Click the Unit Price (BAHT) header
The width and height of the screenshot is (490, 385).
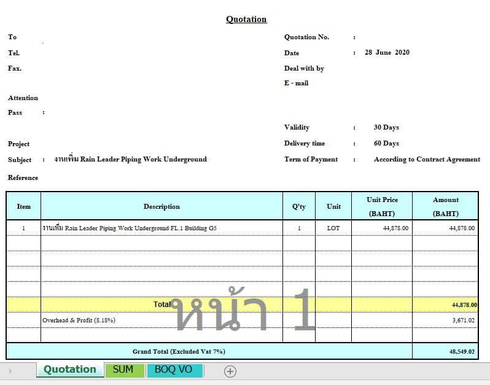pos(382,206)
